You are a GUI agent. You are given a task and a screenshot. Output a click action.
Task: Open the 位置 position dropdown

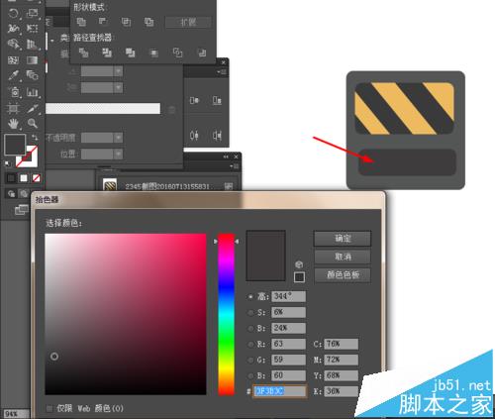pyautogui.click(x=119, y=154)
